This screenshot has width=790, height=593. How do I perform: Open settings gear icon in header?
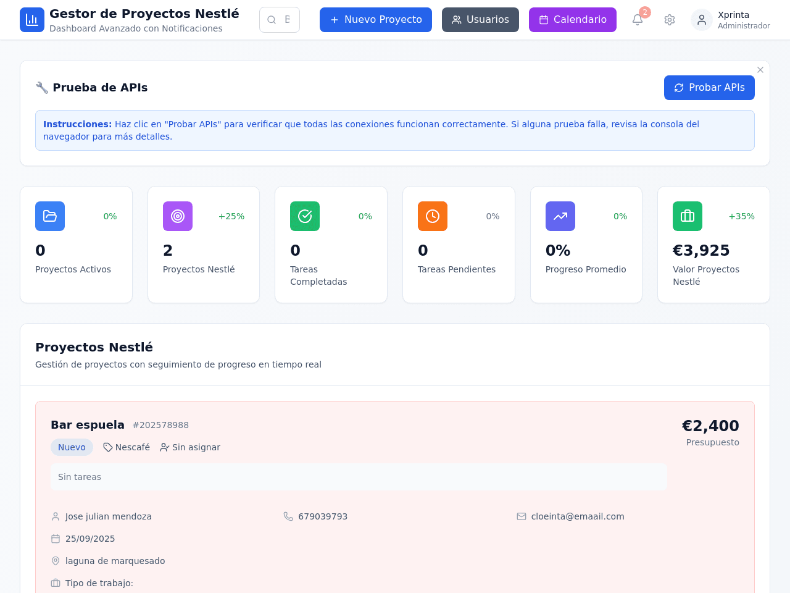pos(670,20)
